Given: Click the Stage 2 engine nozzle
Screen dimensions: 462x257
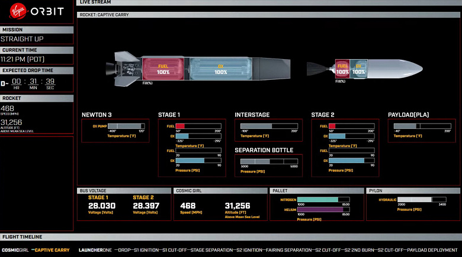Looking at the screenshot, I should (320, 69).
